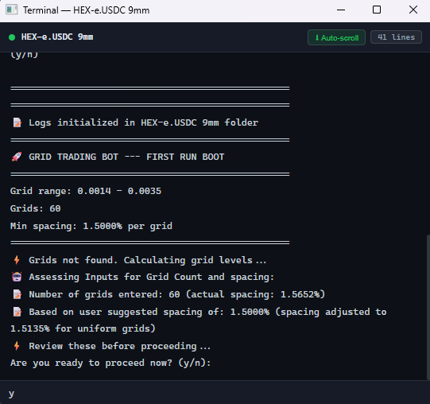Click the lightning icon beside Grids not found
This screenshot has width=430, height=404.
pos(17,260)
